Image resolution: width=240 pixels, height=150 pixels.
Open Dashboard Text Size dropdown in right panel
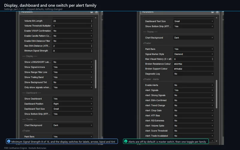pos(193,21)
